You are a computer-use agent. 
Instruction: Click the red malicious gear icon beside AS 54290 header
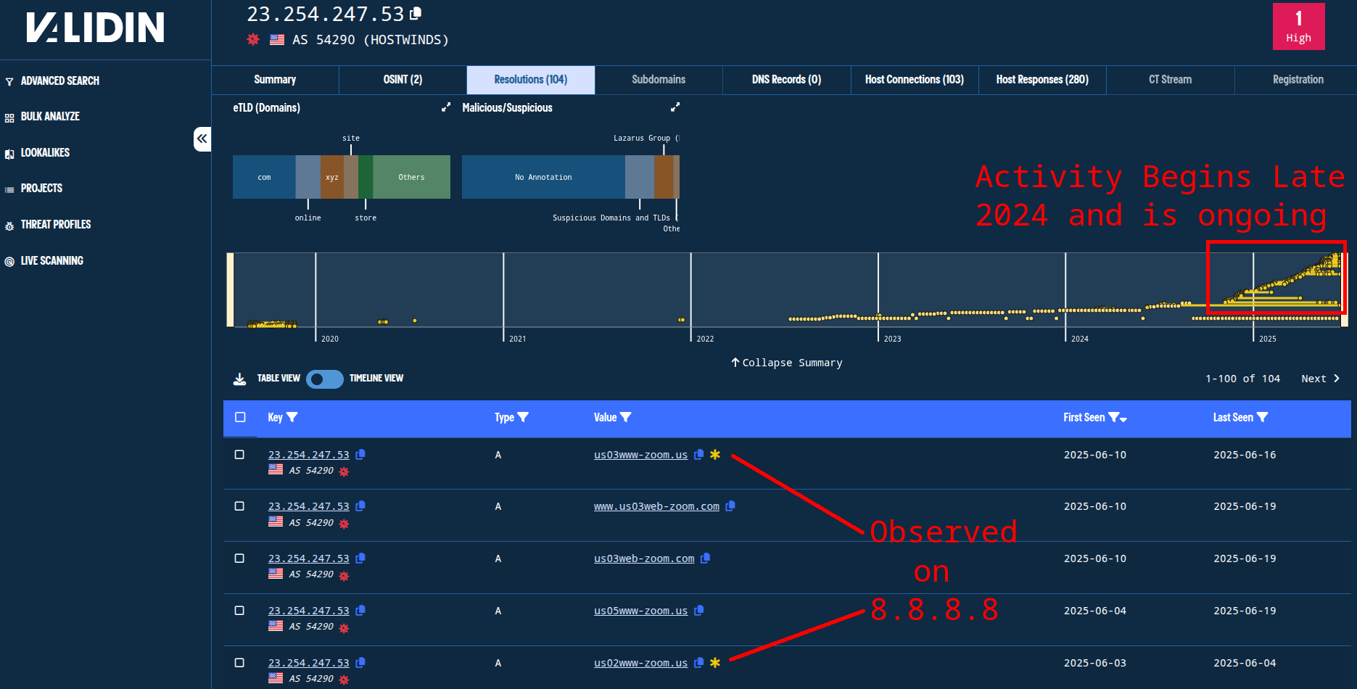point(253,39)
